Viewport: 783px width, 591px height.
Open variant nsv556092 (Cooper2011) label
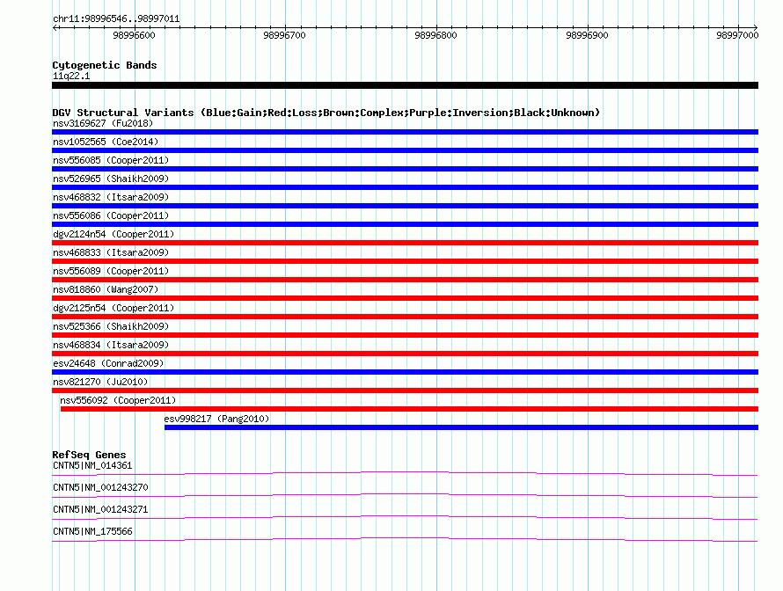click(x=118, y=400)
